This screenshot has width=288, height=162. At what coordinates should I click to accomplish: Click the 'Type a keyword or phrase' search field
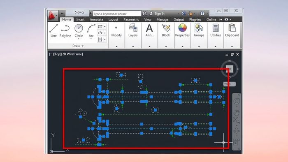click(117, 14)
